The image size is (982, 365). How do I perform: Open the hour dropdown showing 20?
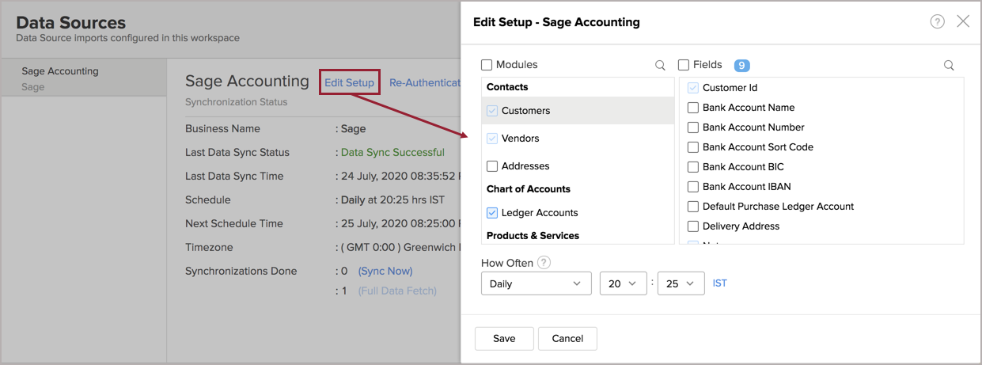[623, 283]
